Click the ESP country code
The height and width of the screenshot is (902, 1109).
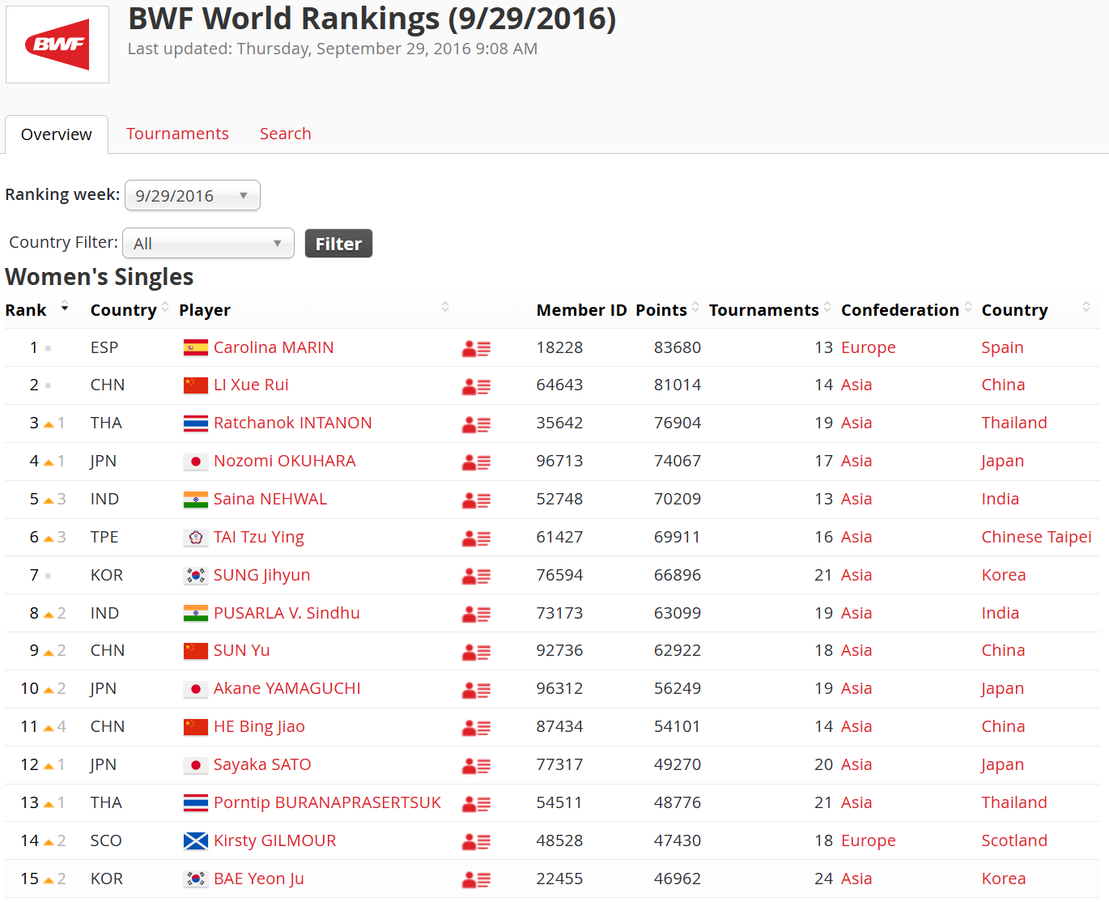104,347
